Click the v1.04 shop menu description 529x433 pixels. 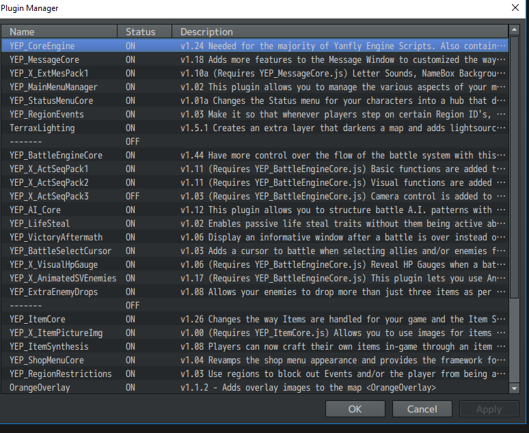(343, 360)
